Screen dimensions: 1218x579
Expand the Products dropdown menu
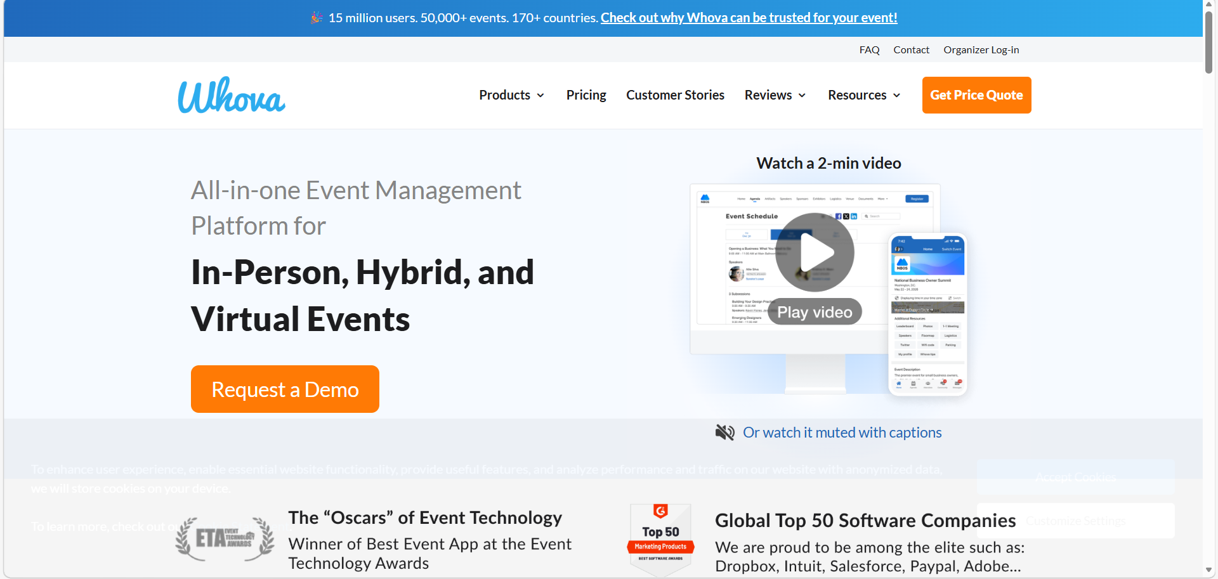tap(511, 95)
